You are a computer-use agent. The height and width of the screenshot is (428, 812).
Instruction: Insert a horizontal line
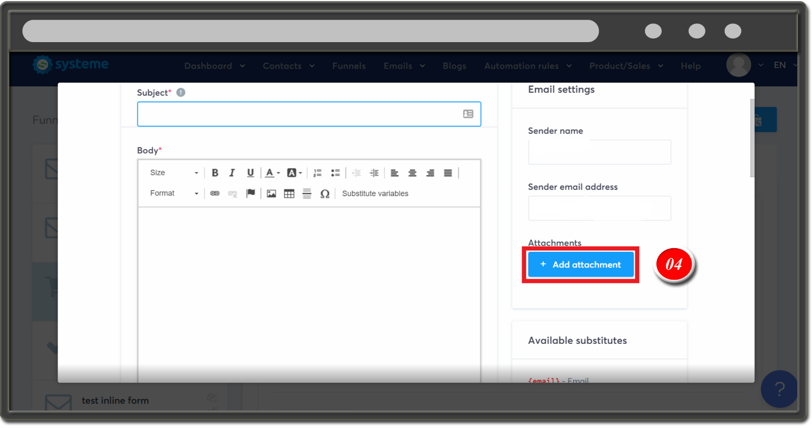click(x=307, y=193)
